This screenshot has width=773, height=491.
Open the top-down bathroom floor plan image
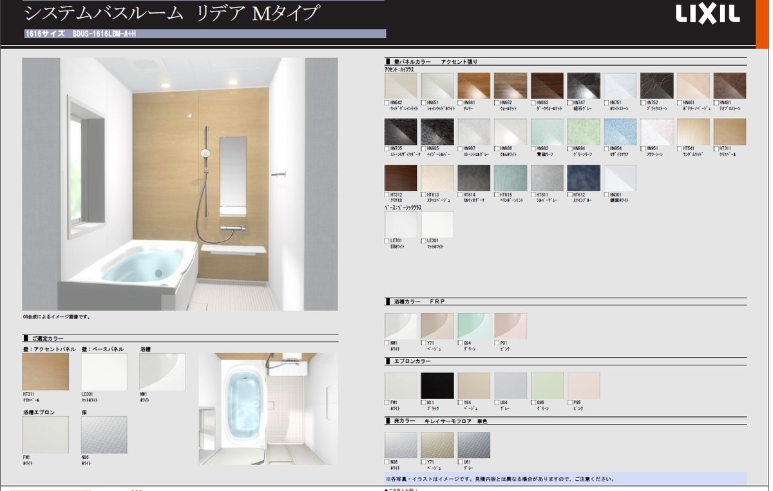tap(268, 409)
